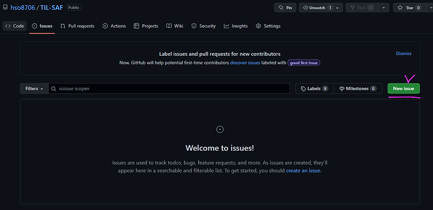This screenshot has height=210, width=433.
Task: Click the Milestones count 0 badge
Action: 373,89
